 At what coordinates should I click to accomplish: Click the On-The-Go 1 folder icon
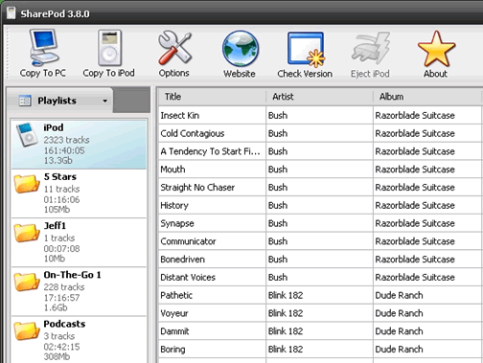[x=27, y=282]
